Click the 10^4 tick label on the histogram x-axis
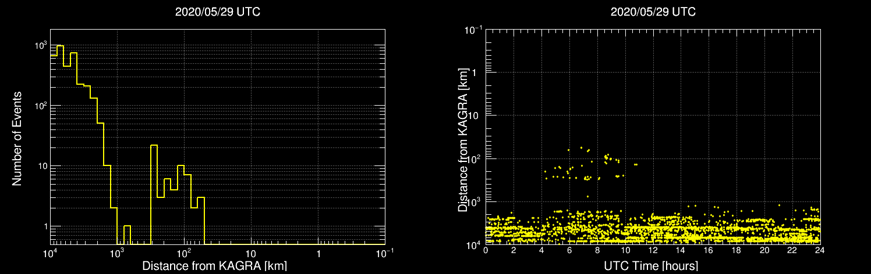The height and width of the screenshot is (274, 871). tap(50, 254)
